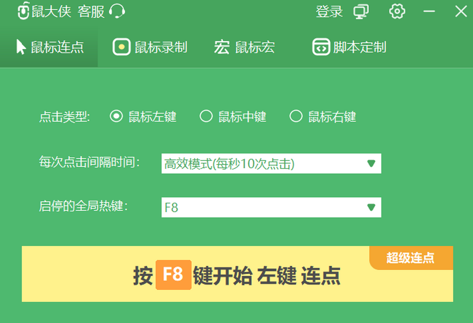Click the 鼠标连点 cursor arrow icon
This screenshot has width=473, height=323.
[21, 47]
